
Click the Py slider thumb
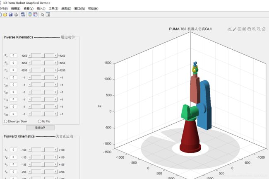click(43, 63)
